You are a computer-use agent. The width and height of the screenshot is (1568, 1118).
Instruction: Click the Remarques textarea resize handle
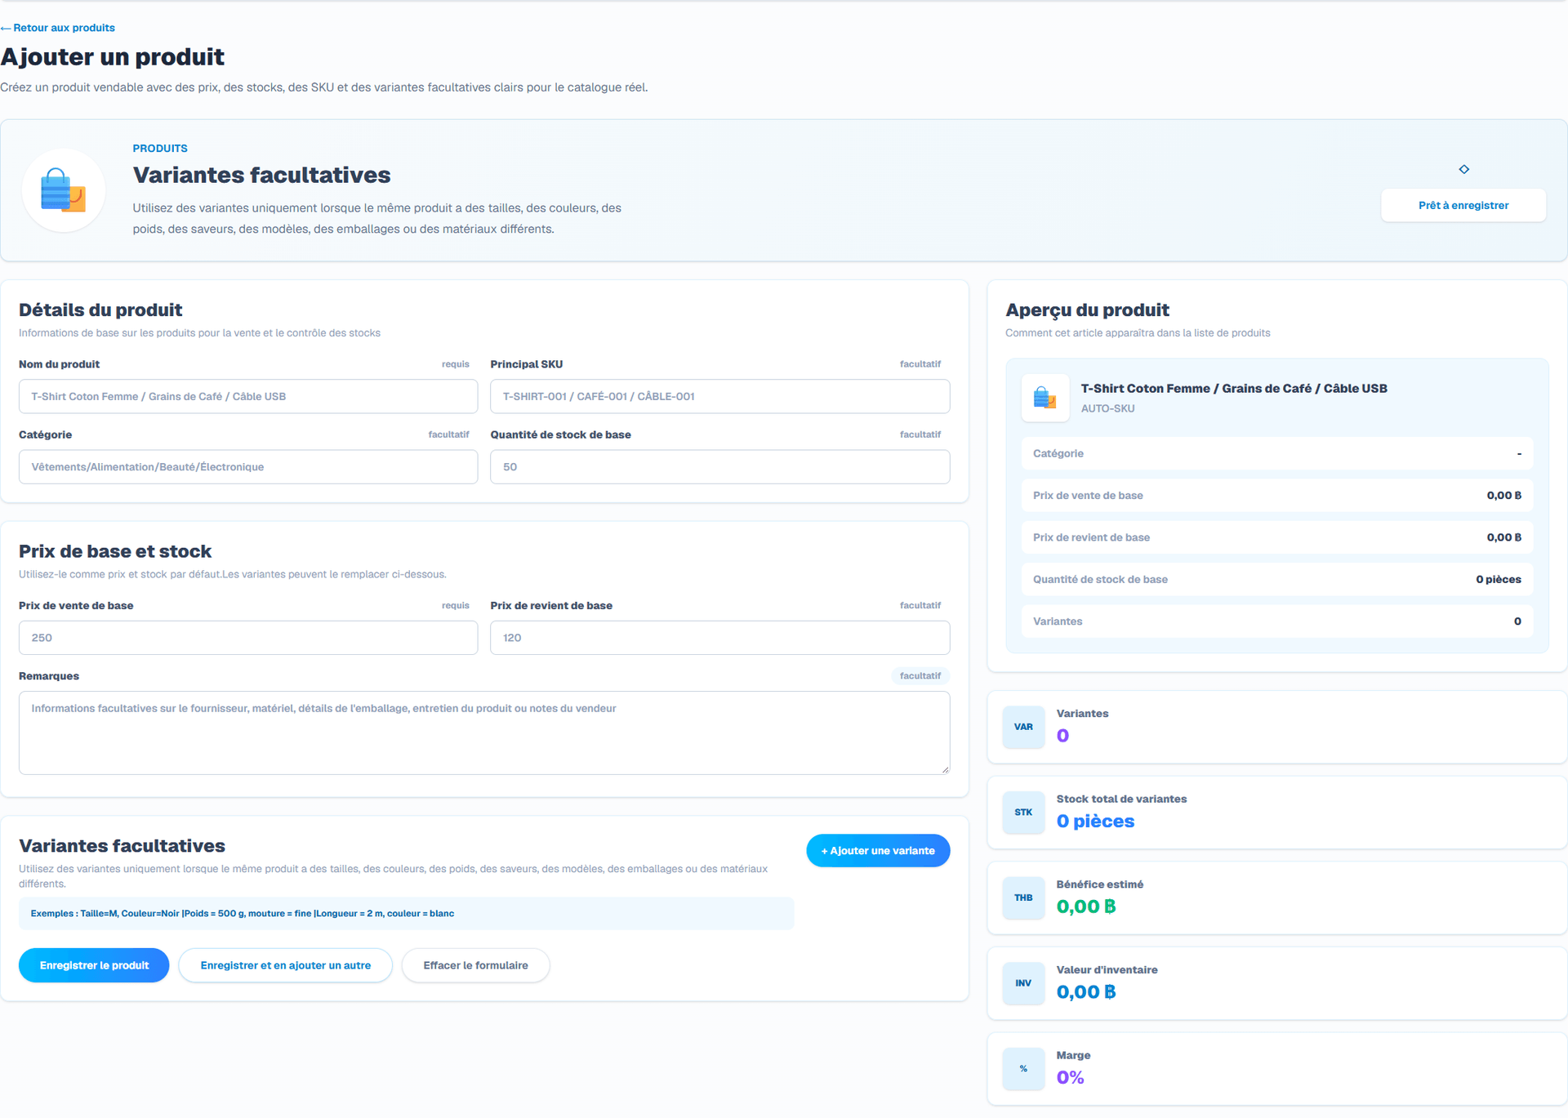pyautogui.click(x=945, y=769)
